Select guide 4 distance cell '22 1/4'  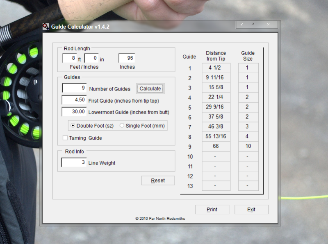(216, 97)
